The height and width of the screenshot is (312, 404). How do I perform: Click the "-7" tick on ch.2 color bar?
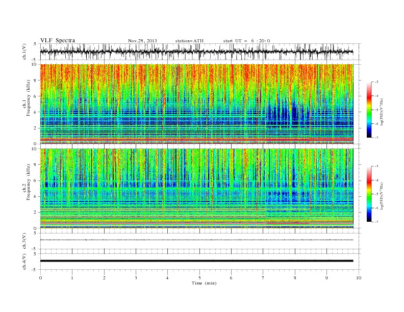pos(376,222)
